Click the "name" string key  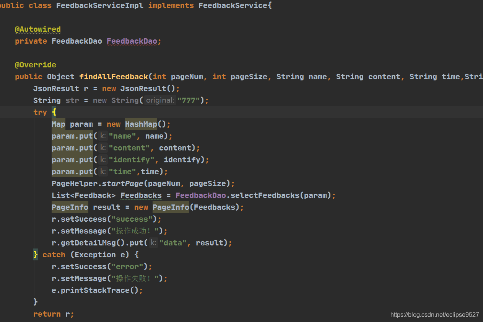(122, 136)
